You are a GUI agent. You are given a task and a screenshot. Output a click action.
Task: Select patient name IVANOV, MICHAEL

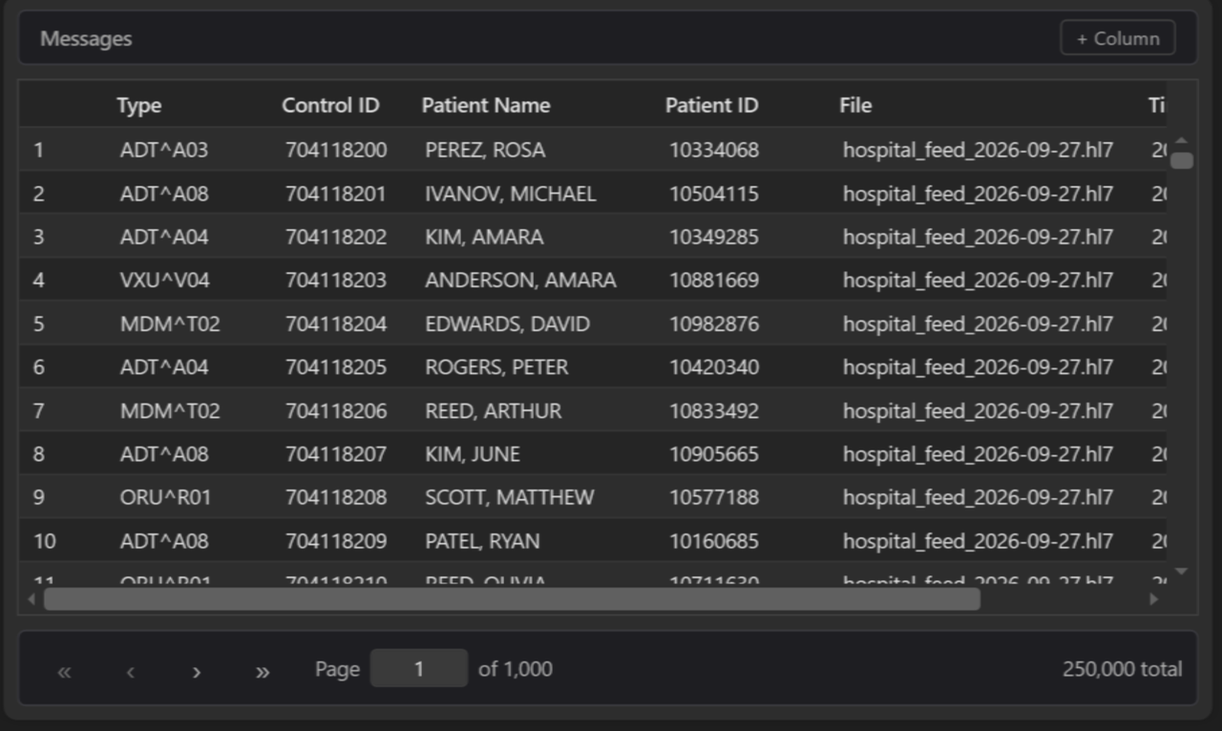(511, 194)
